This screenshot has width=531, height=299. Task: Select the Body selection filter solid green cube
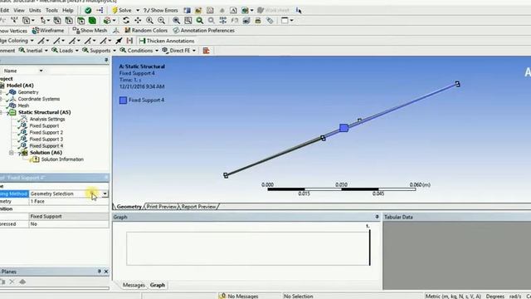coord(92,21)
